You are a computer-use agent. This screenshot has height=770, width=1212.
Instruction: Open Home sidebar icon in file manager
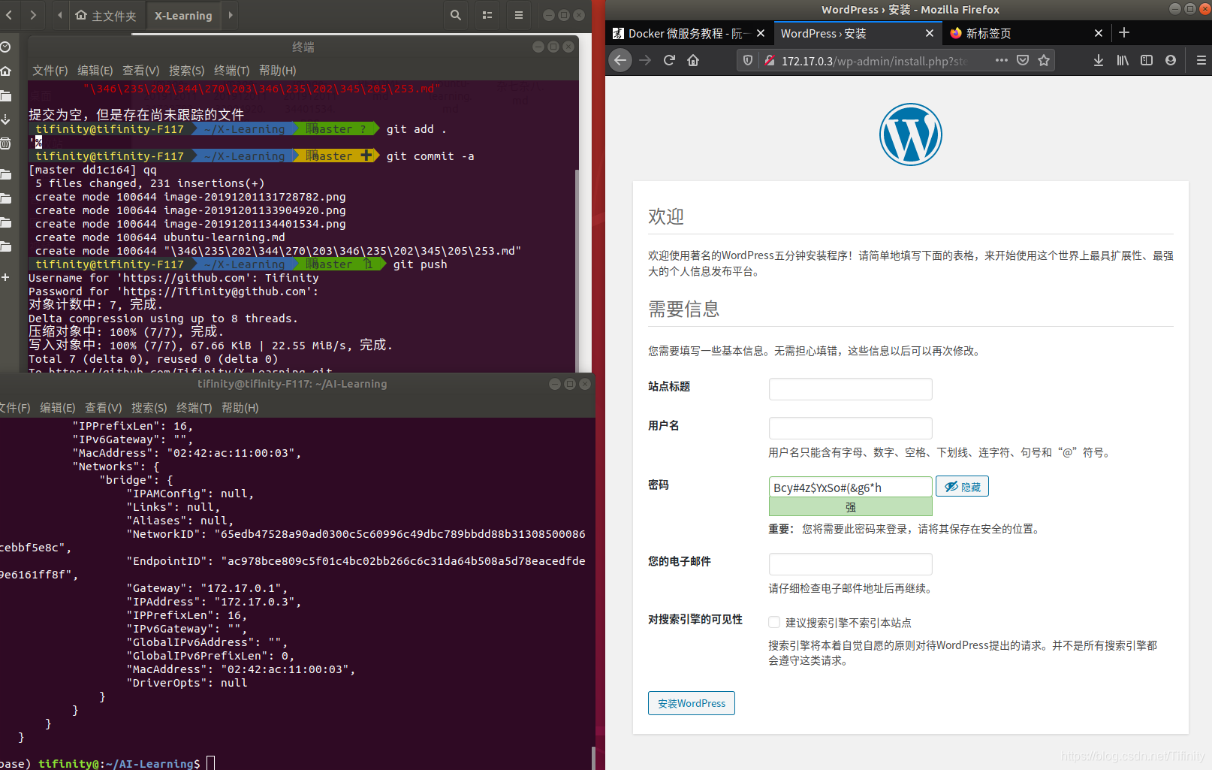[x=6, y=71]
